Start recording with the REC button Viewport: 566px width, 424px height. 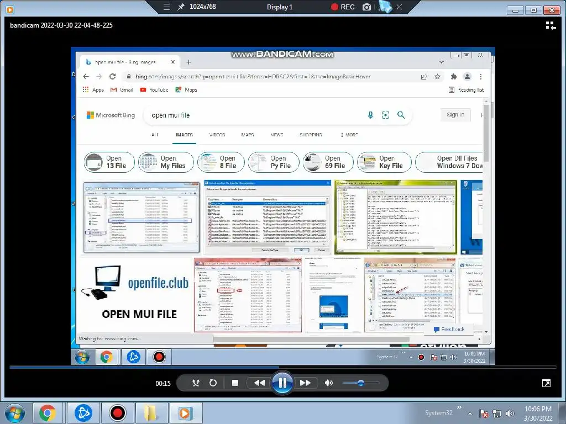point(343,7)
